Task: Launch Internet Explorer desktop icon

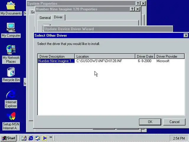Action: point(11,99)
